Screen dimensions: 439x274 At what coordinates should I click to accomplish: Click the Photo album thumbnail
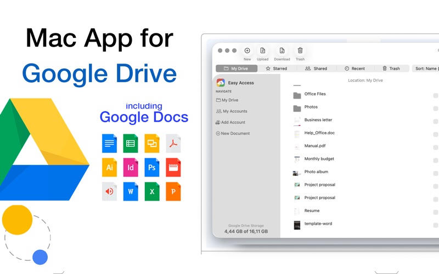pos(297,173)
